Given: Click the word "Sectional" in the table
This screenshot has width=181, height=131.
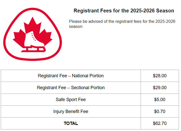Looking at the screenshot, I should [80, 88].
